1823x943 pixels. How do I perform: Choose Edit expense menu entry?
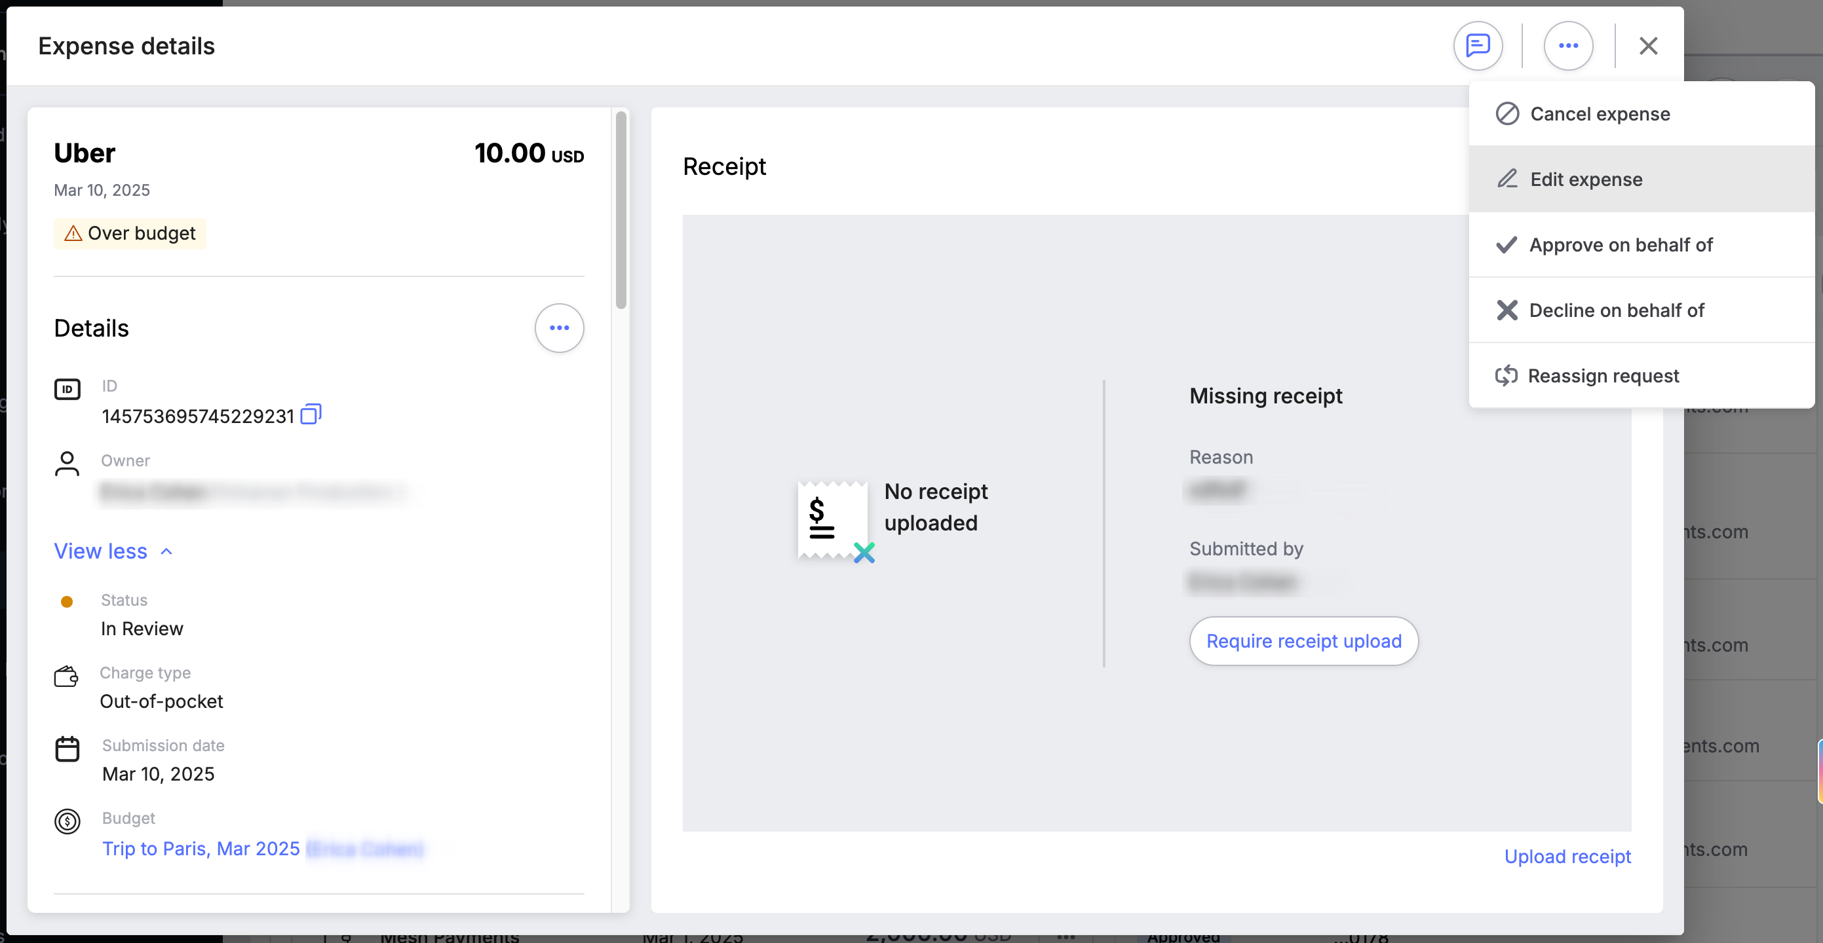(x=1641, y=179)
